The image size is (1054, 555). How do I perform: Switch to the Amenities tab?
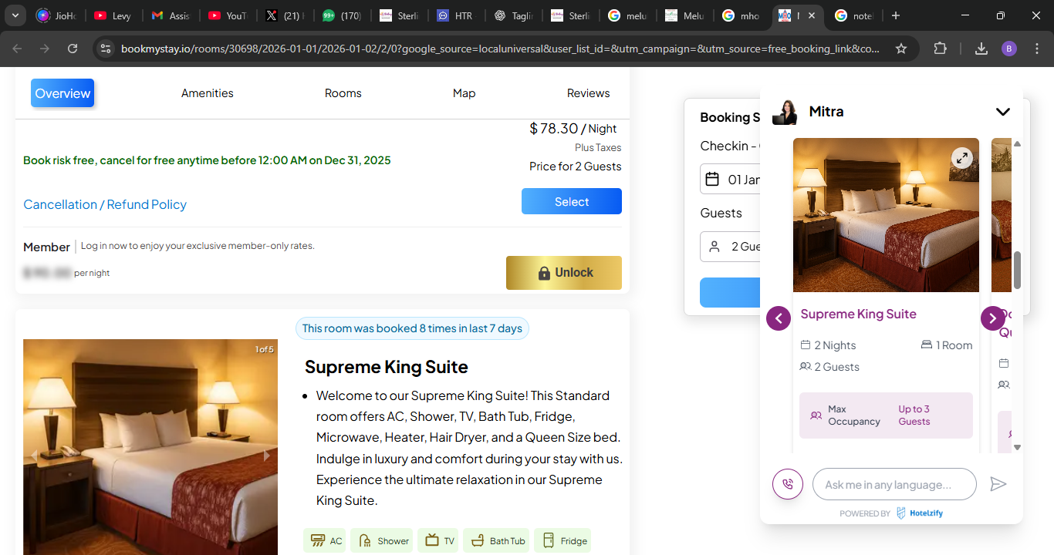pos(208,93)
